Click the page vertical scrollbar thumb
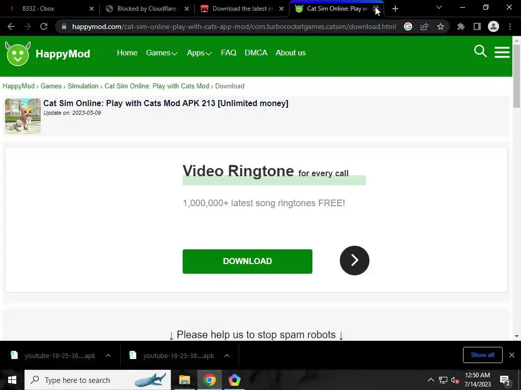 516,76
